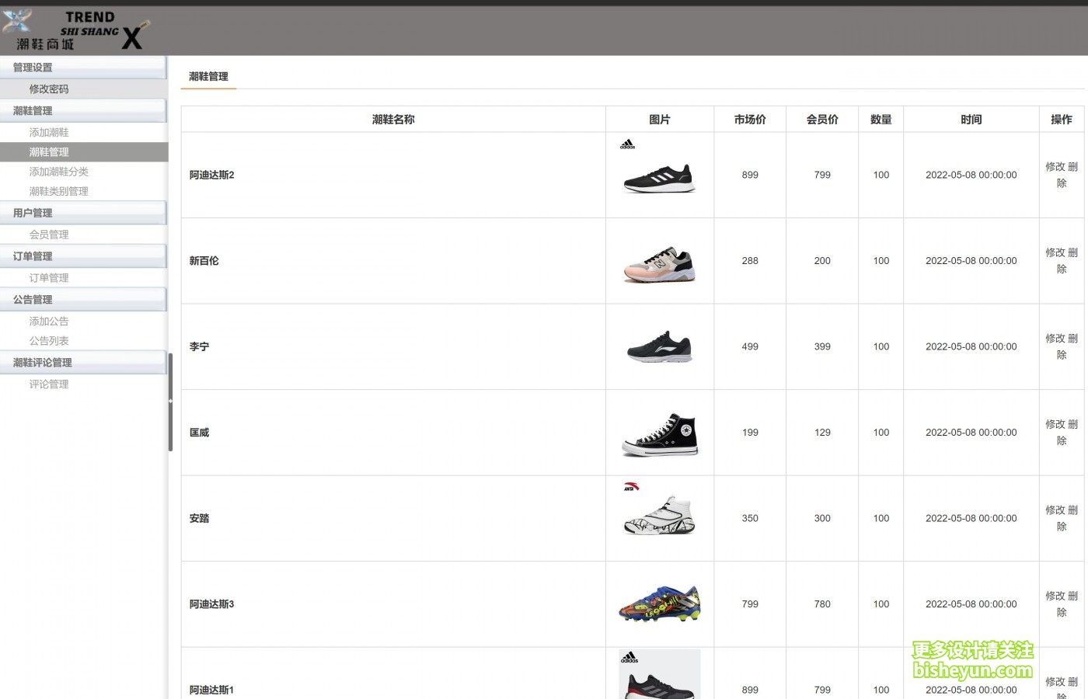The image size is (1088, 699).
Task: Select the highlighted 潮鞋管理 sidebar item
Action: (x=84, y=152)
